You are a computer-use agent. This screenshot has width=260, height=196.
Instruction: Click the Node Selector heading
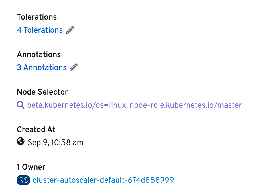tap(42, 92)
